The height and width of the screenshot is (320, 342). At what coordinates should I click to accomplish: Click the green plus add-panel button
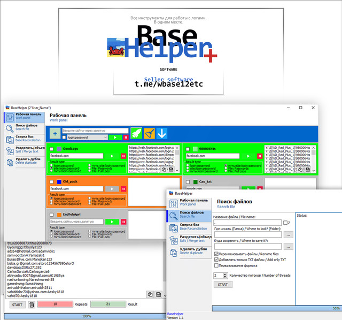point(55,133)
